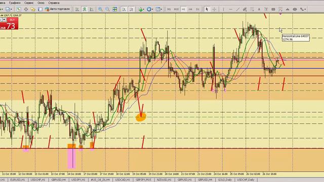Toggle the Авто-торговля auto-trading button
324x182 pixels.
(x=57, y=9)
